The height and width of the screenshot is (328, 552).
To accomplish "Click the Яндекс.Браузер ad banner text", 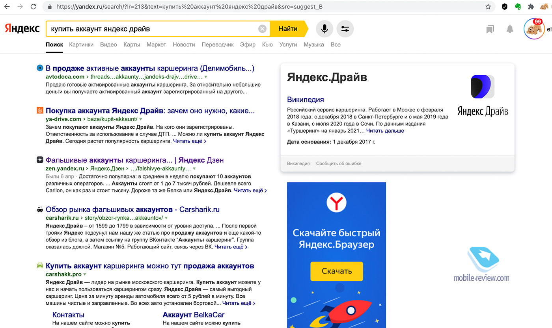I will pyautogui.click(x=336, y=239).
